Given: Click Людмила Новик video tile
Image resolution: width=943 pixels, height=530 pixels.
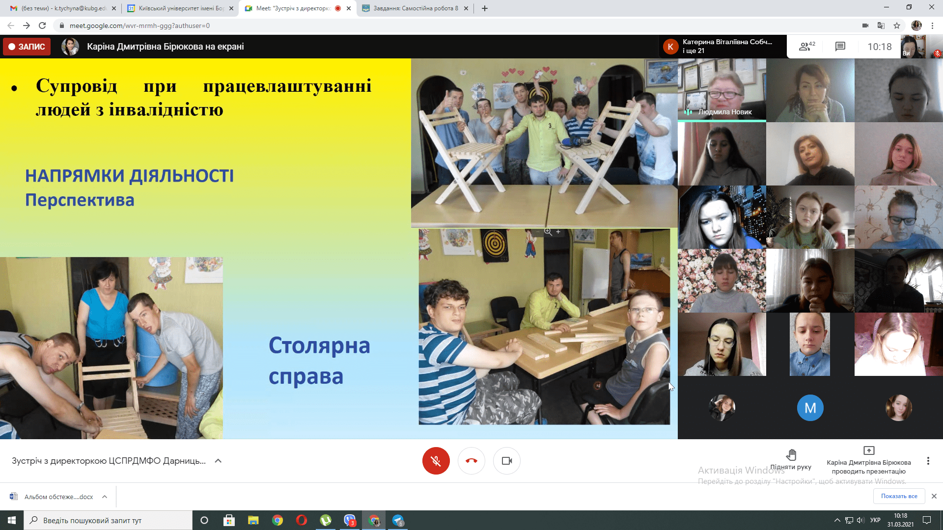Looking at the screenshot, I should [x=721, y=90].
